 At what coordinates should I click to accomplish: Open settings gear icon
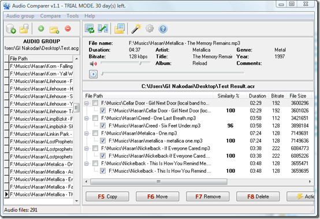150,28
